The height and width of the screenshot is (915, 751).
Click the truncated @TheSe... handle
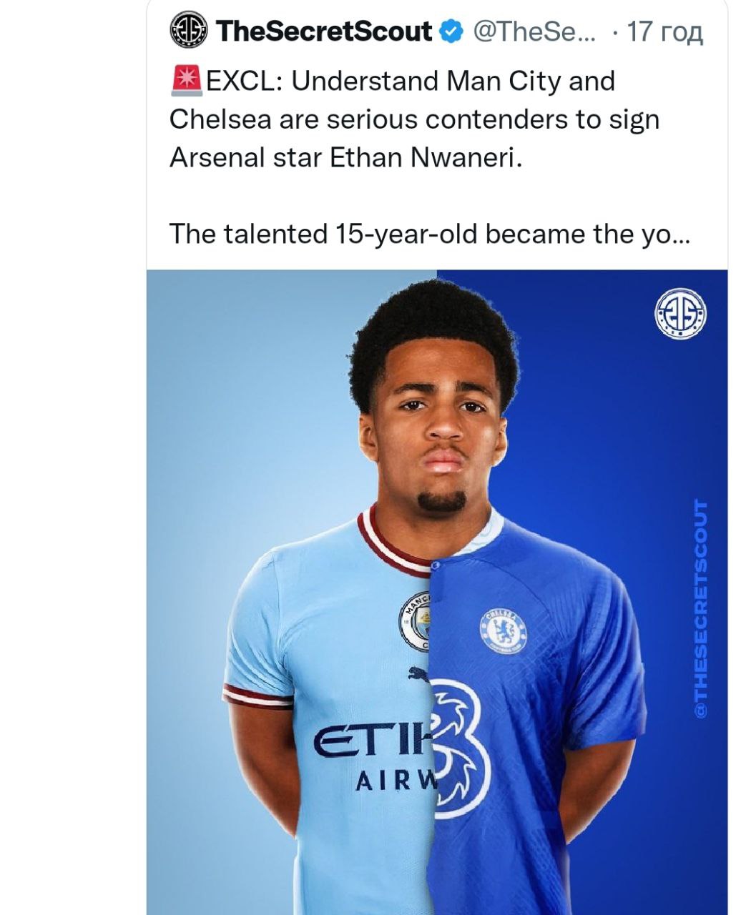tap(531, 31)
